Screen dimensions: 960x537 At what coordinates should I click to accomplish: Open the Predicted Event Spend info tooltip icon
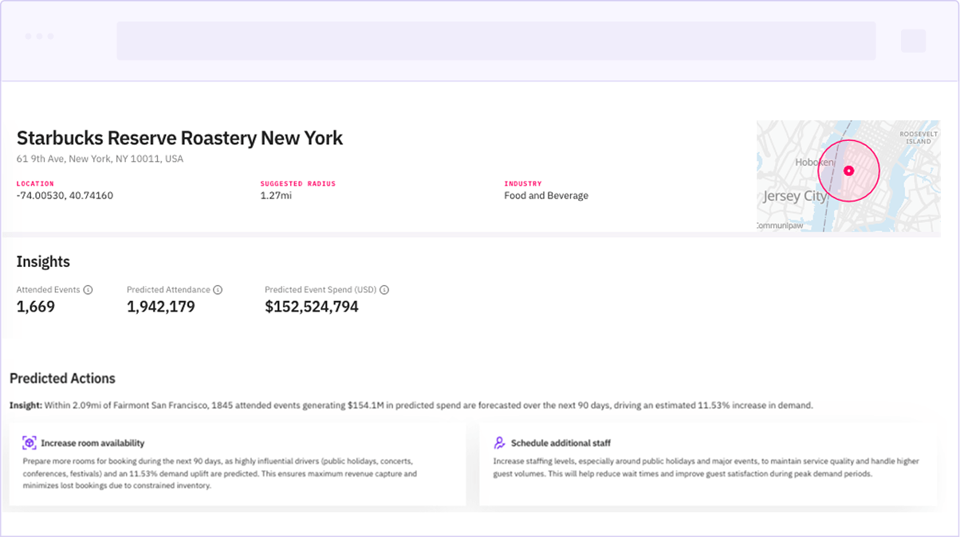pos(384,290)
